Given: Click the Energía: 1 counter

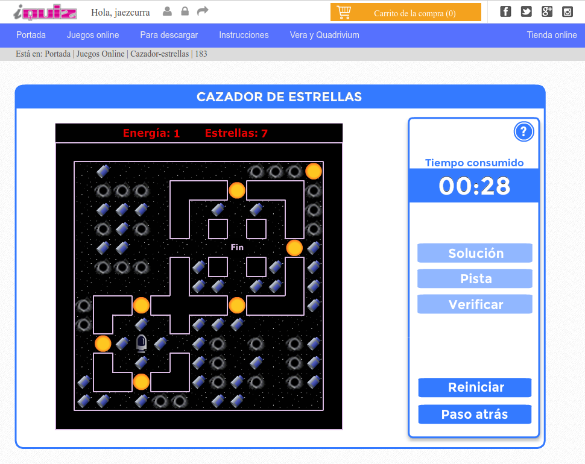Looking at the screenshot, I should pos(151,133).
